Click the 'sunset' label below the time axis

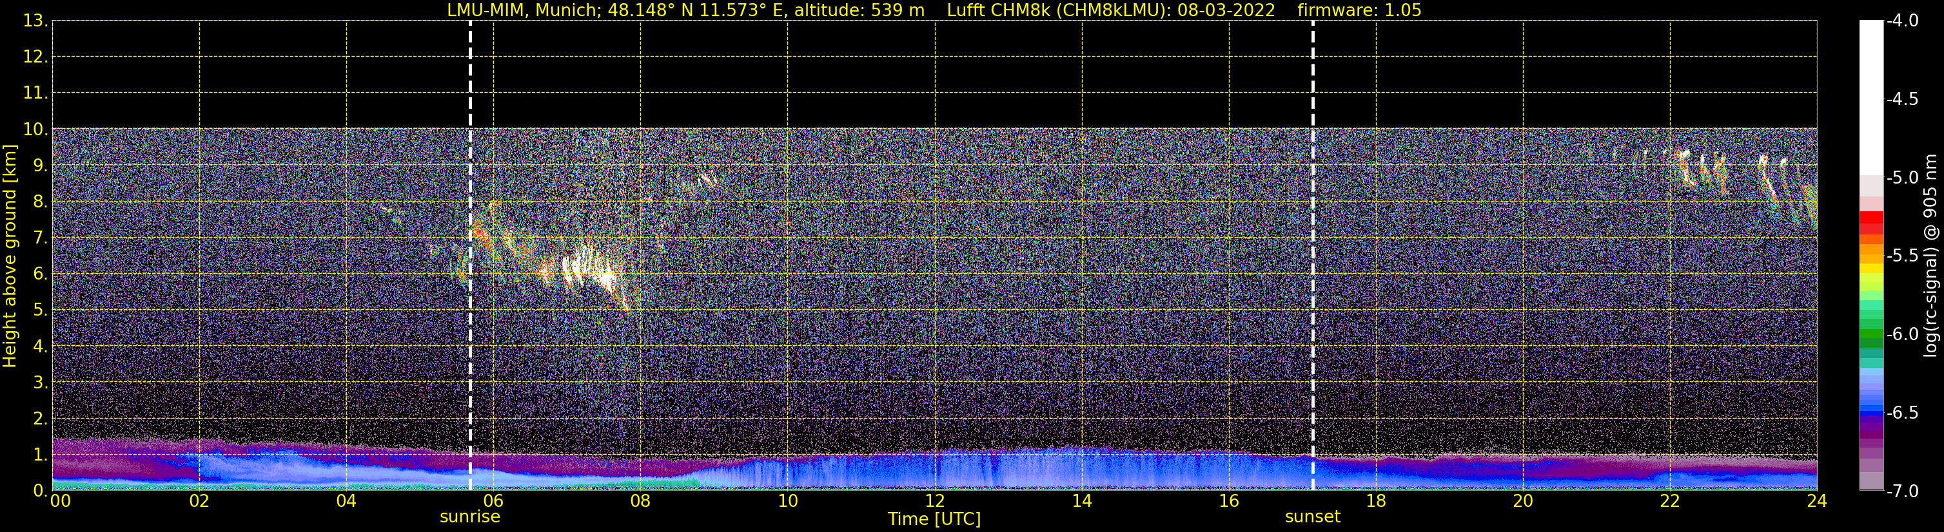(1312, 517)
